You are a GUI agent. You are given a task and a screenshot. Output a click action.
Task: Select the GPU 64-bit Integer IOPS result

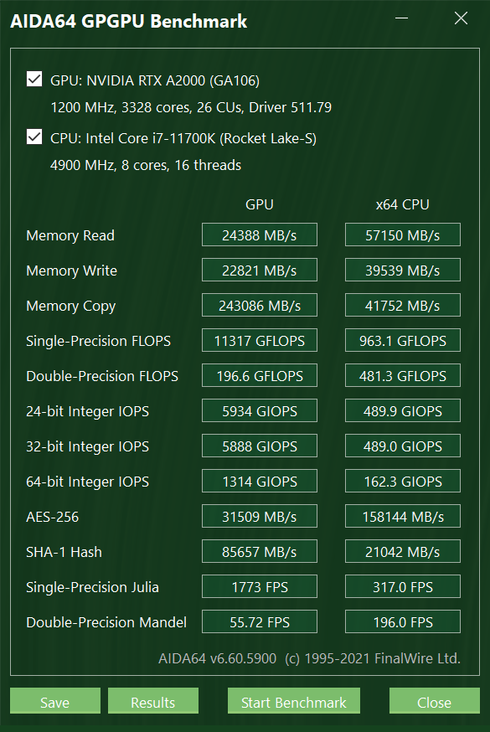click(259, 481)
